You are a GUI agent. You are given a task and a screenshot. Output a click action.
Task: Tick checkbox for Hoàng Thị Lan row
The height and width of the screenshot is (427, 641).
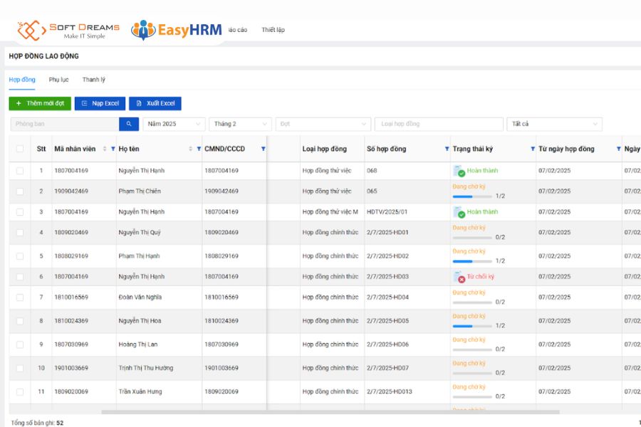(x=20, y=344)
